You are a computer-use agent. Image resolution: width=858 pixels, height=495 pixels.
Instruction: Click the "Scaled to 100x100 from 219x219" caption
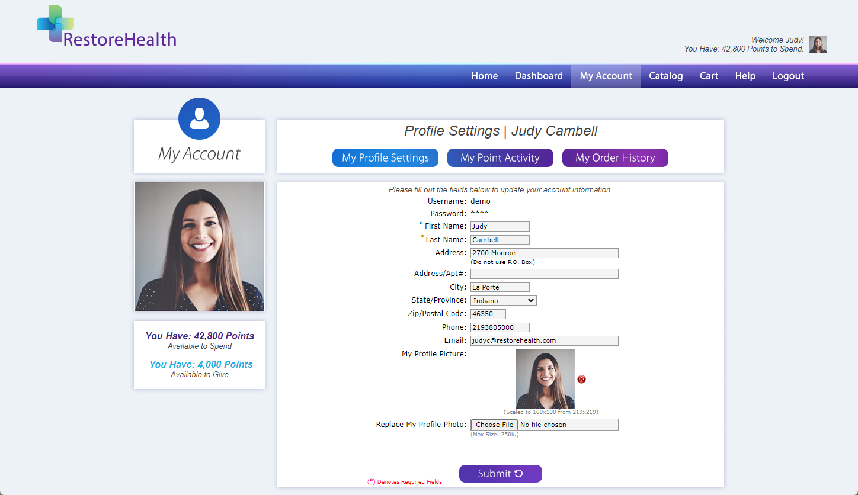coord(551,412)
